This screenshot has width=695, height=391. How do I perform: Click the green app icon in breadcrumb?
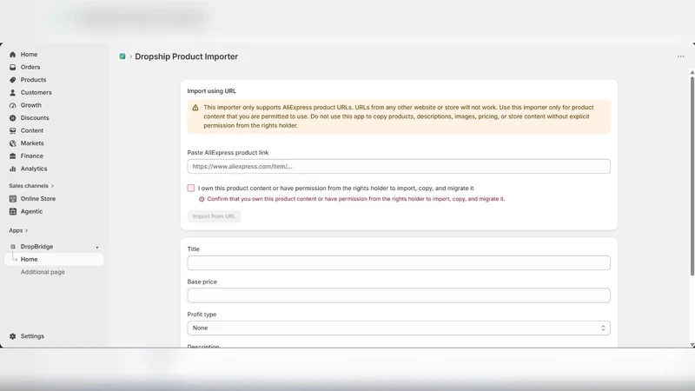pyautogui.click(x=122, y=56)
